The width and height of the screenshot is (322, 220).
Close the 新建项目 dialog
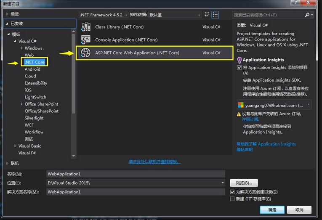click(x=308, y=3)
